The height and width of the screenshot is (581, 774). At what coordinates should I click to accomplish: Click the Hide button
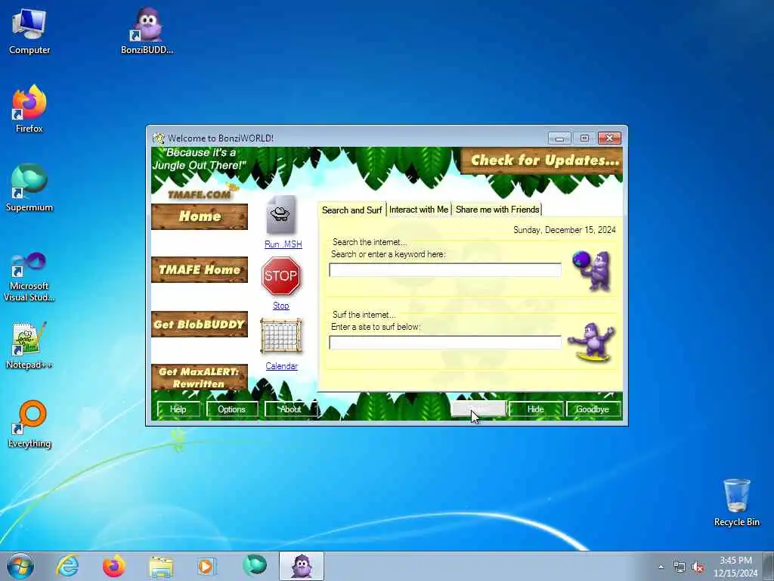(x=536, y=409)
